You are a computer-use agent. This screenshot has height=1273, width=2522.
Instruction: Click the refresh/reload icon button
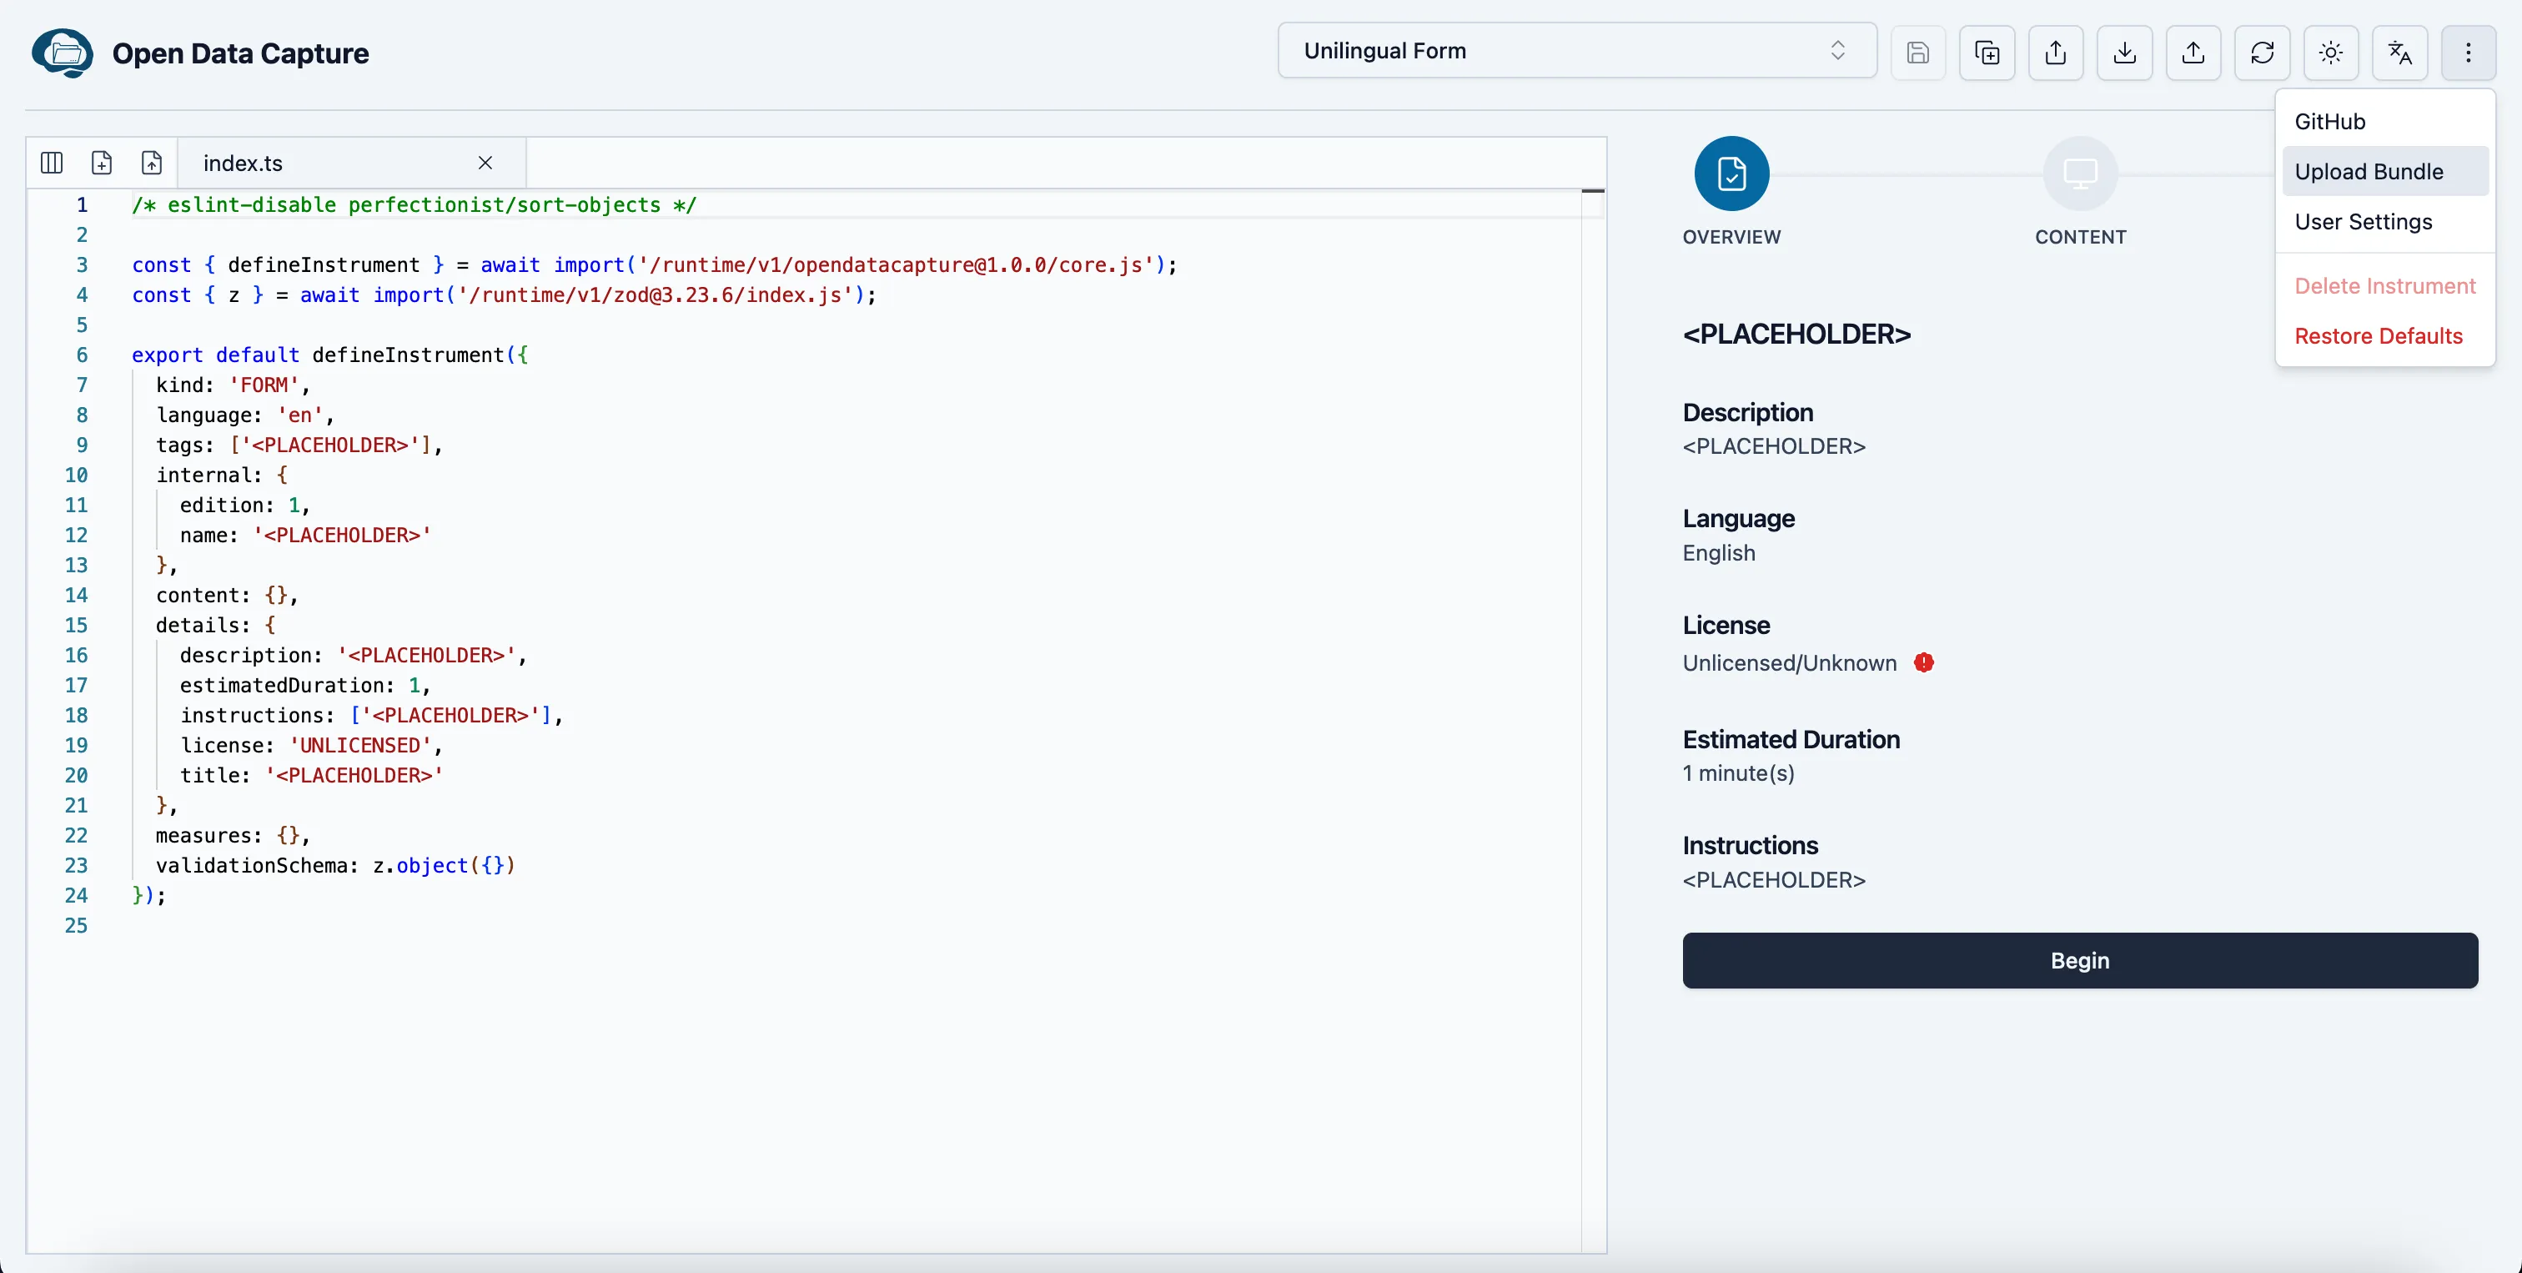pos(2261,52)
